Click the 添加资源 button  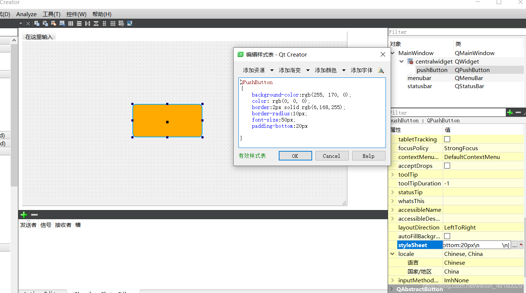coord(254,70)
